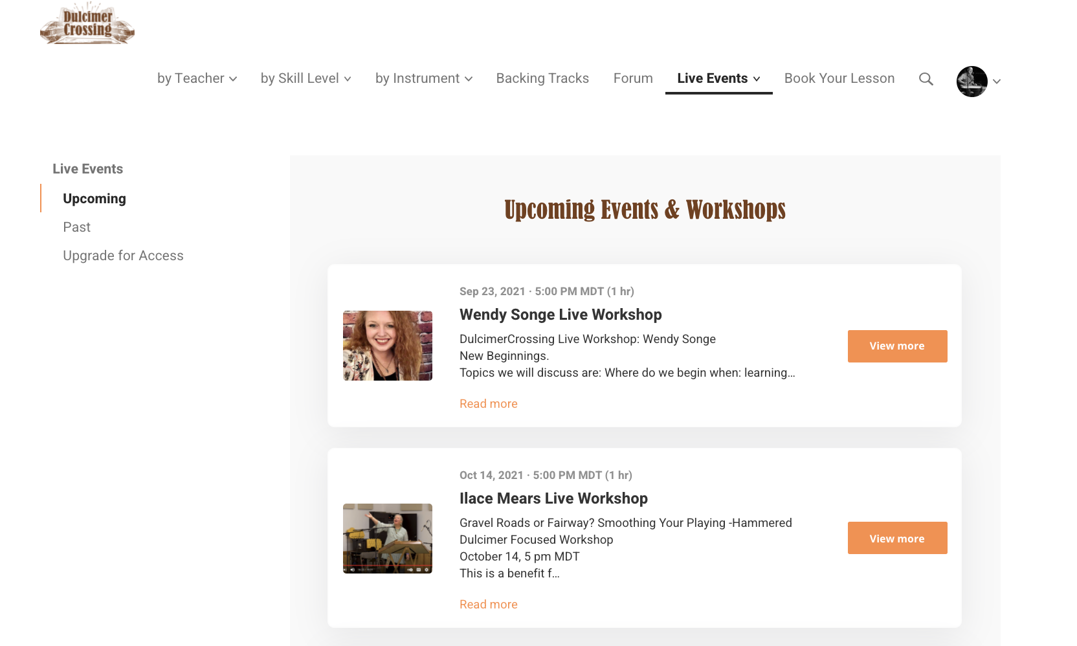Click the Upcoming Events & Workshops heading

click(645, 210)
